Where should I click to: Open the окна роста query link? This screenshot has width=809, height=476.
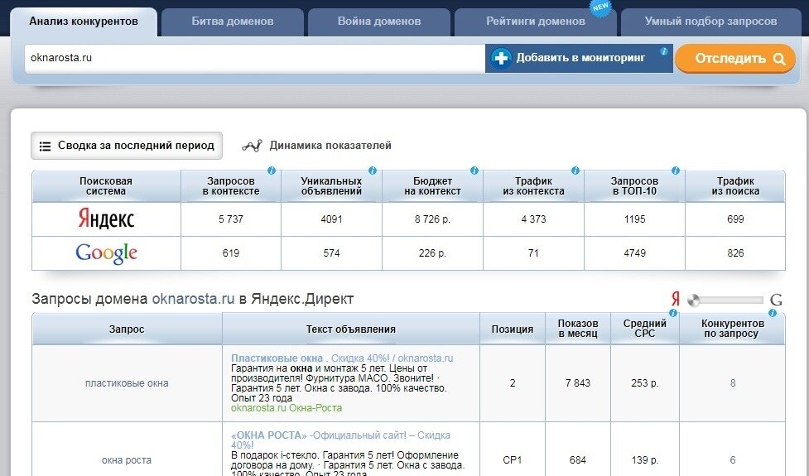point(127,460)
